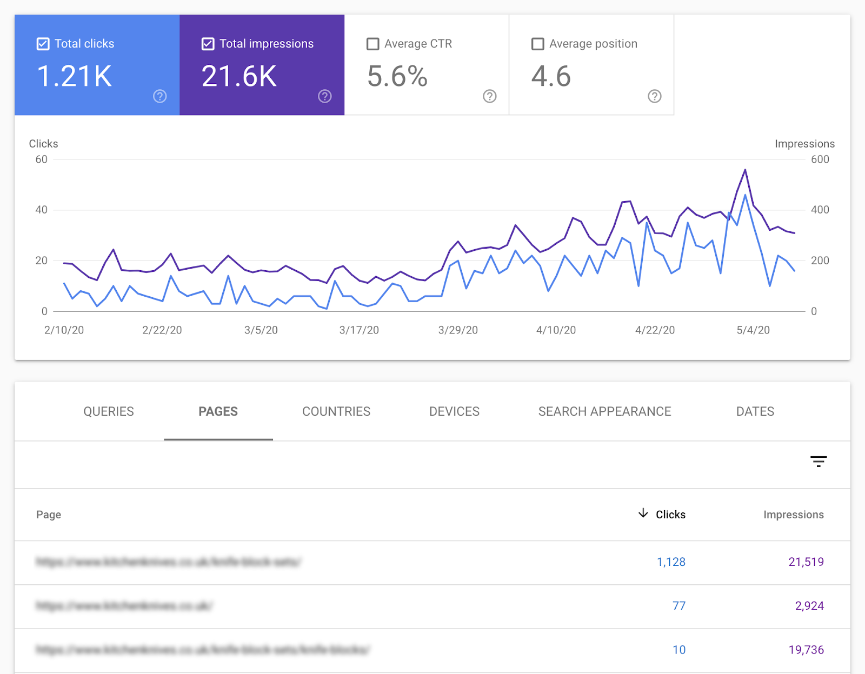Sort table by the Impressions column header
Screen dimensions: 865x674
click(793, 515)
